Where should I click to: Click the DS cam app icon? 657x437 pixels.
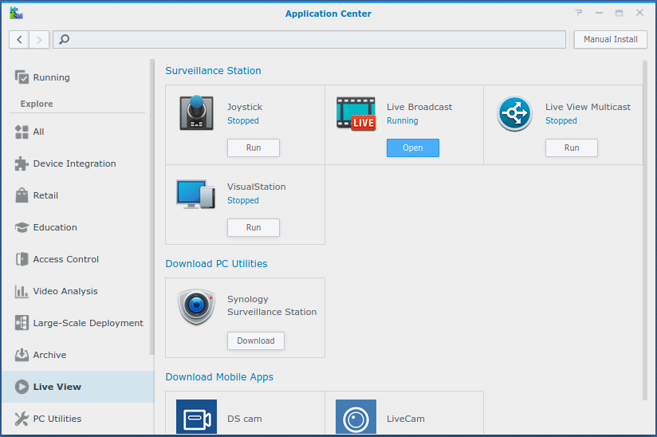click(196, 416)
